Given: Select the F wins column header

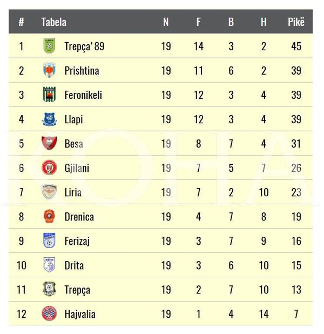Looking at the screenshot, I should (x=198, y=22).
